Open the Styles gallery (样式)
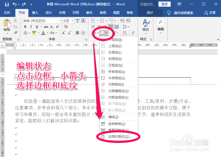 pos(145,27)
